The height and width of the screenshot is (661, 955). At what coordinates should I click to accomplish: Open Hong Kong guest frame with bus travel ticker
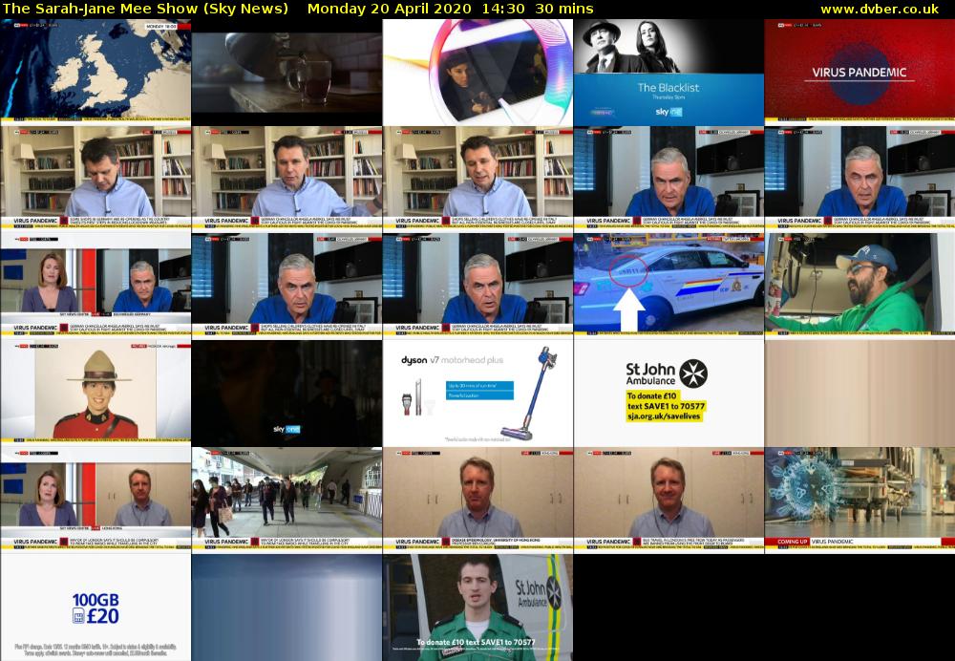coord(668,500)
